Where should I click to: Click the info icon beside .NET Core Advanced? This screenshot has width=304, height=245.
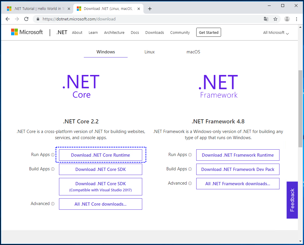coord(53,204)
